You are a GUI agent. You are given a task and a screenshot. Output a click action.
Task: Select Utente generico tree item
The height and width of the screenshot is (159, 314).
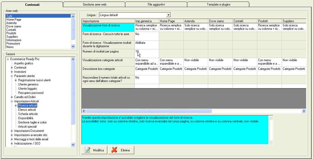pos(28,84)
